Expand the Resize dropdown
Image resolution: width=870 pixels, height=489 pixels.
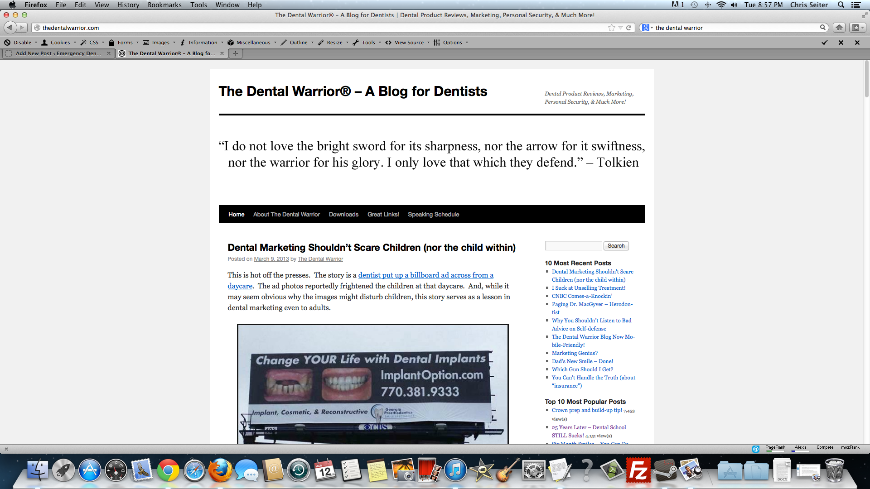tap(333, 43)
